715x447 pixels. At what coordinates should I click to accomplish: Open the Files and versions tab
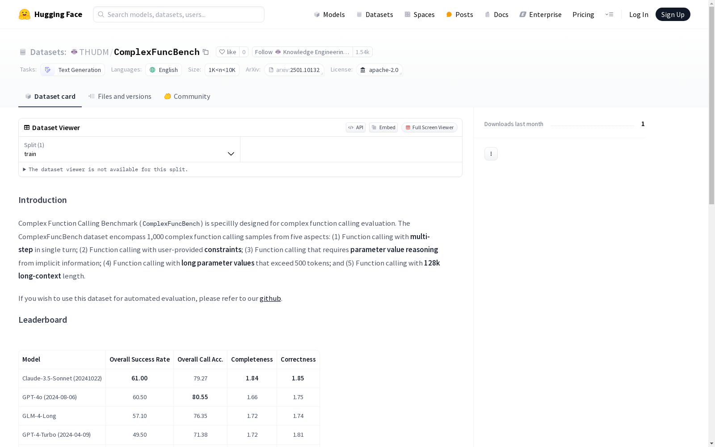coord(120,97)
